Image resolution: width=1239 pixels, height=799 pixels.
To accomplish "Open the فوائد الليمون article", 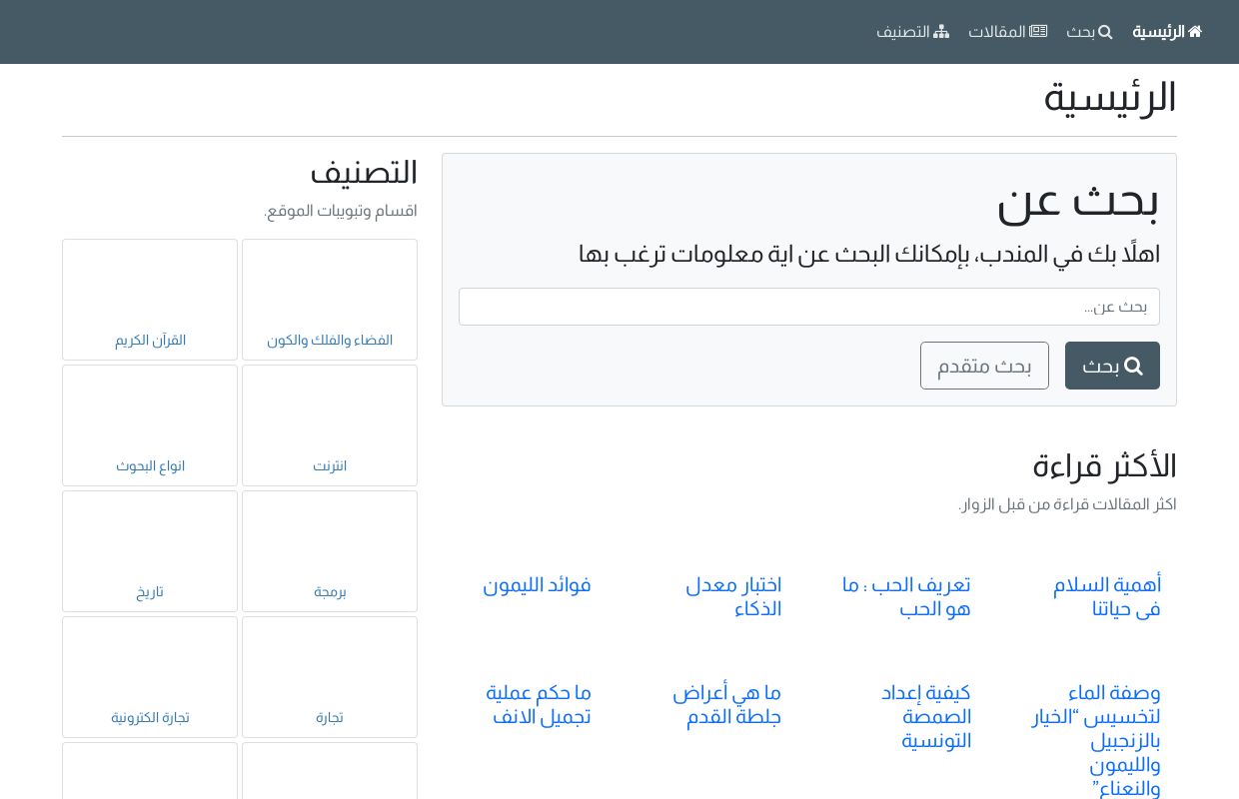I will (537, 584).
